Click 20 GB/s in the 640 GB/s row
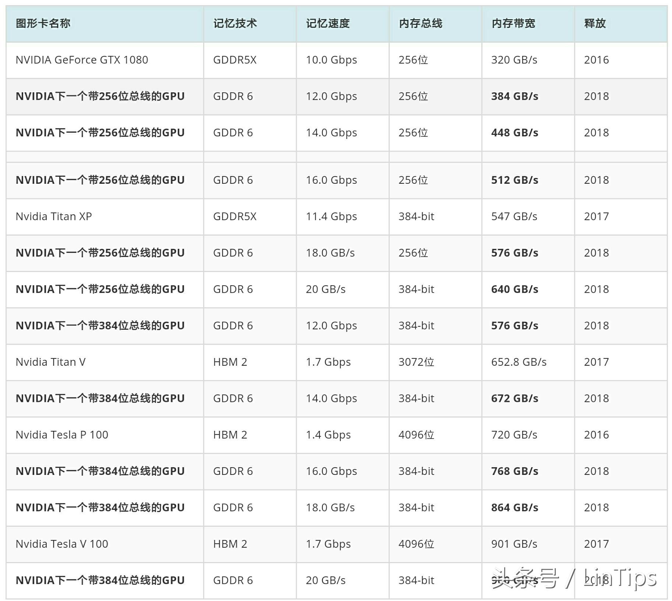Screen dimensions: 672x601 tap(326, 289)
